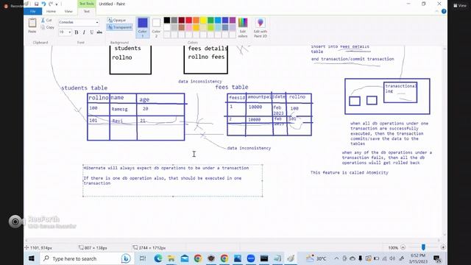Pick the purple color swatch

pos(233,20)
